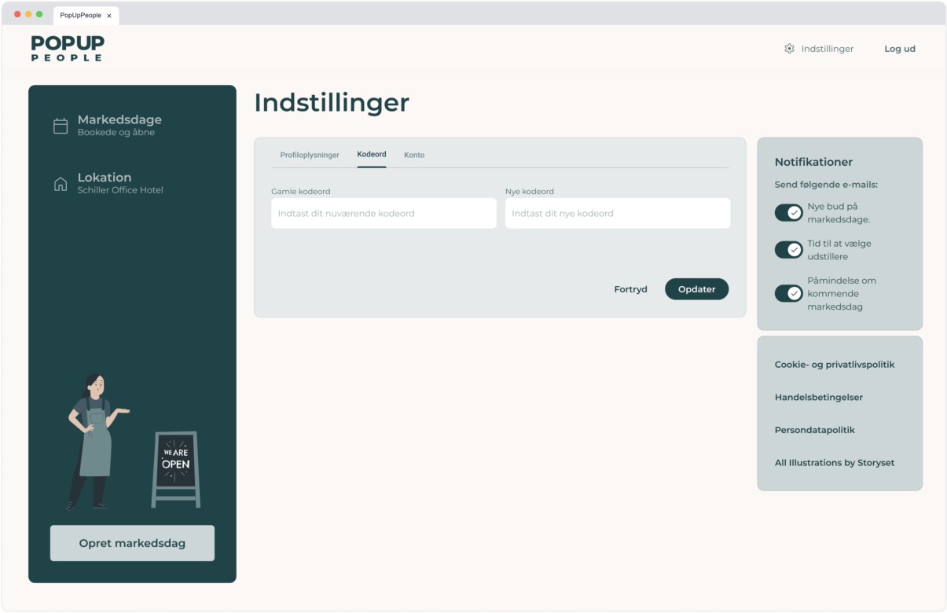Open the Konto tab
The height and width of the screenshot is (613, 947).
coord(414,155)
